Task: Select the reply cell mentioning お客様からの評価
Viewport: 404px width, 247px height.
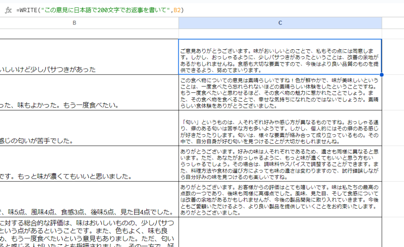Action: [280, 199]
